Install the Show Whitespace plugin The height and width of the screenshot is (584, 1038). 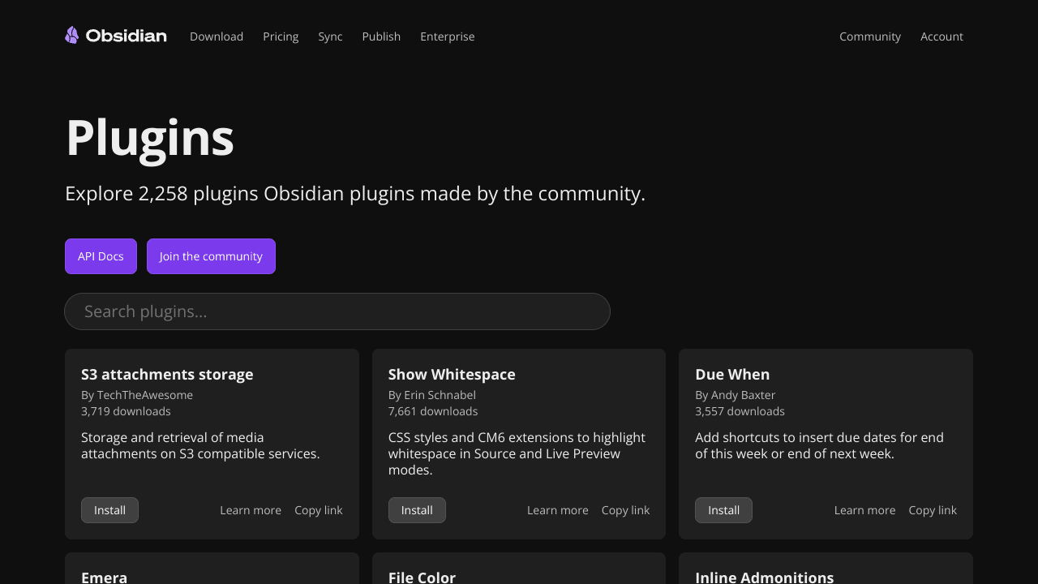[417, 510]
